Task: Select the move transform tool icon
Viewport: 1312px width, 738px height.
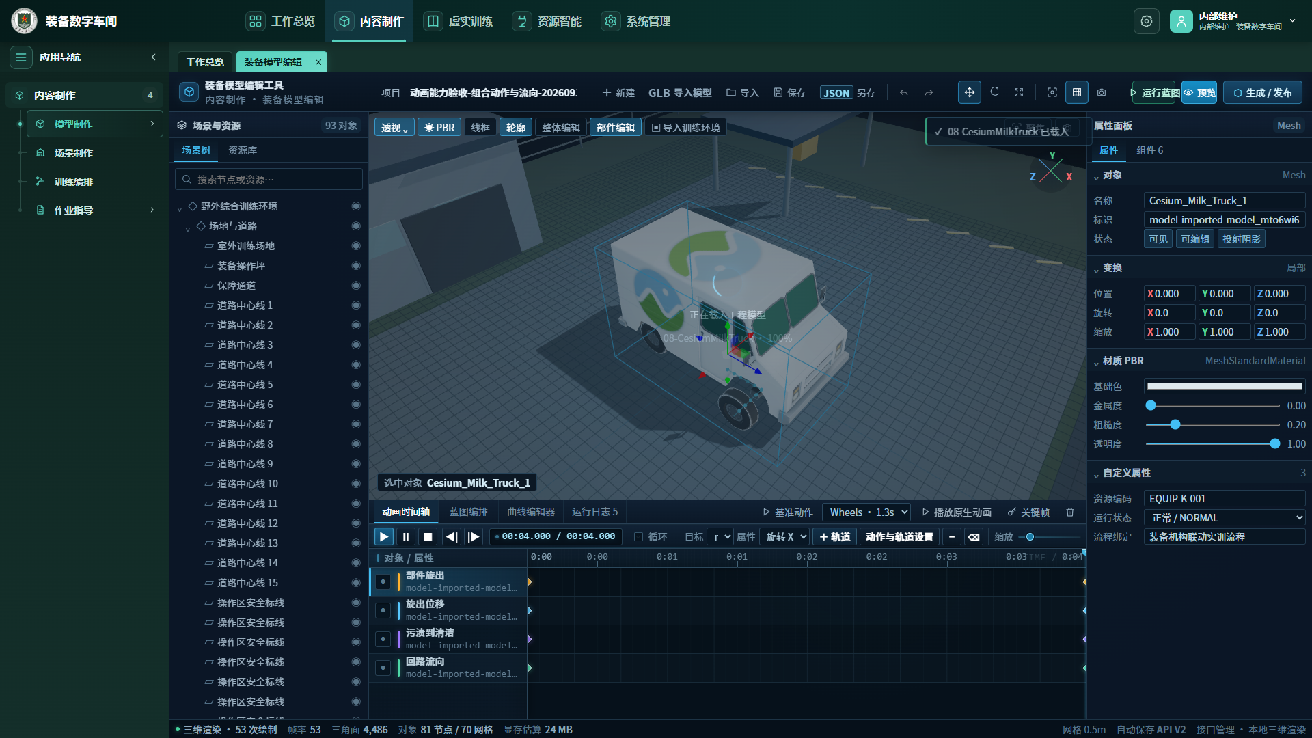Action: pos(969,92)
